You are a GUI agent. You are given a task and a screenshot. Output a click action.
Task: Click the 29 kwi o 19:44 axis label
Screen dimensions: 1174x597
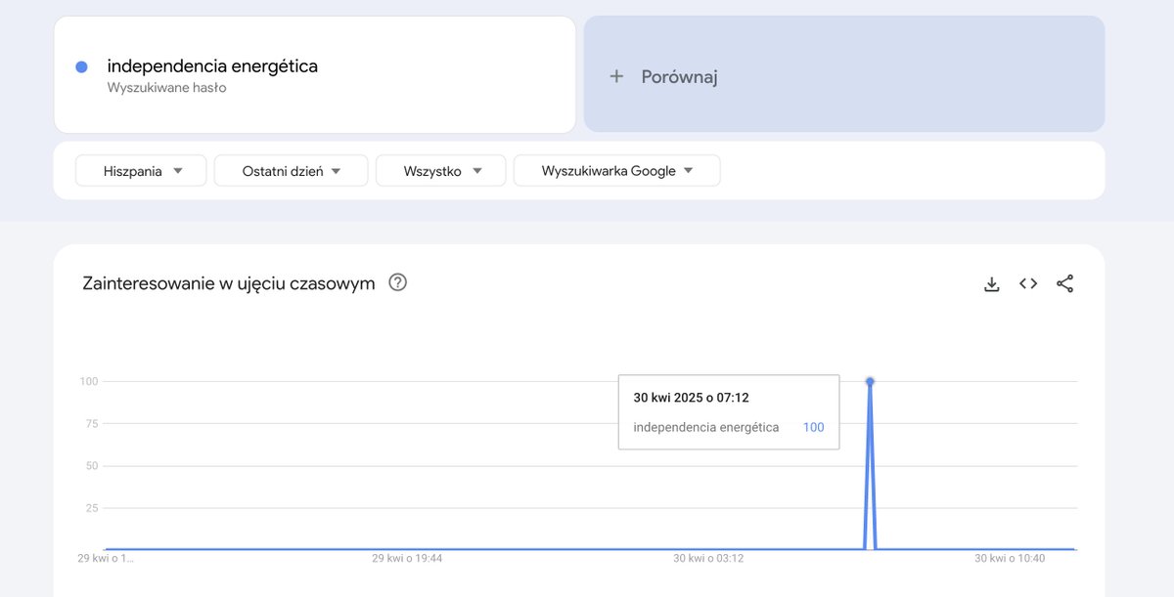point(407,559)
